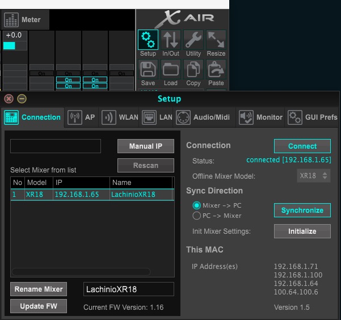Open the GUI Prefs tab
The height and width of the screenshot is (320, 341).
pos(312,117)
